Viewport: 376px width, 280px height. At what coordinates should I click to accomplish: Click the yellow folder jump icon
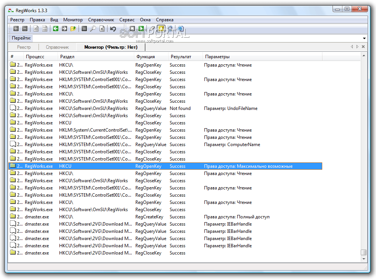(73, 29)
